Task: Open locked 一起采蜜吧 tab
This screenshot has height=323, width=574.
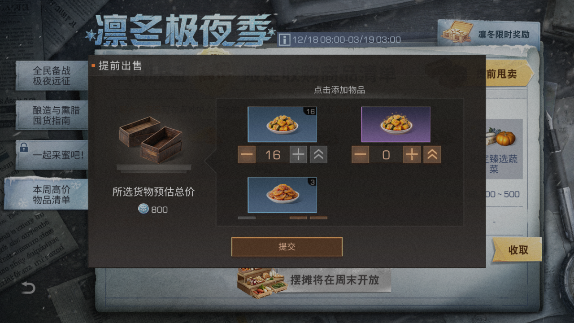Action: (52, 155)
